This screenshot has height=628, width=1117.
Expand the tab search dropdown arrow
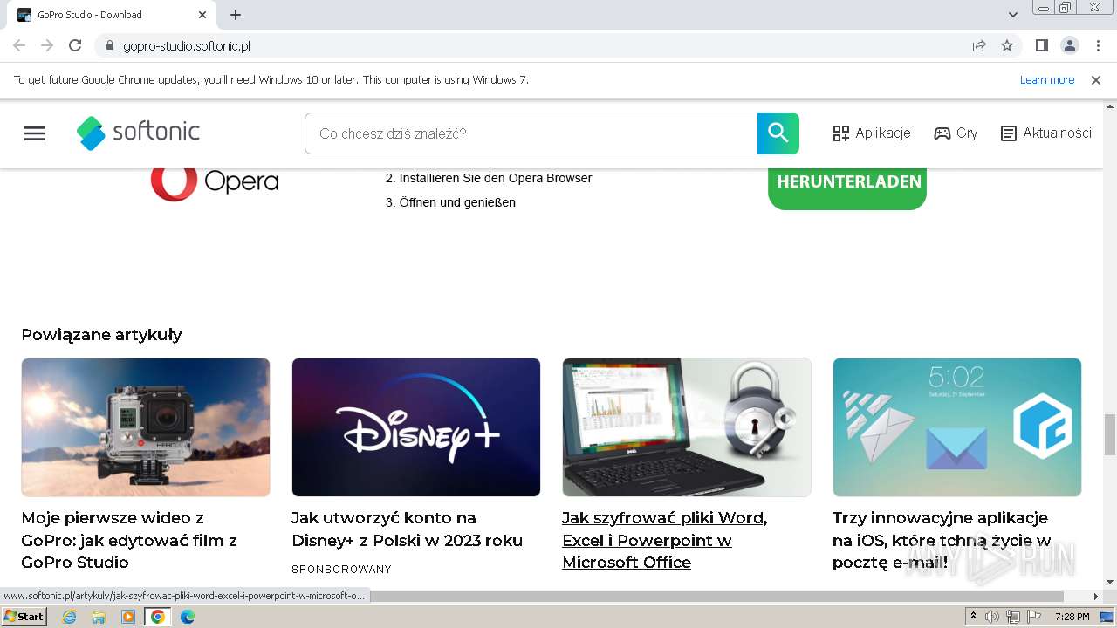point(1012,15)
